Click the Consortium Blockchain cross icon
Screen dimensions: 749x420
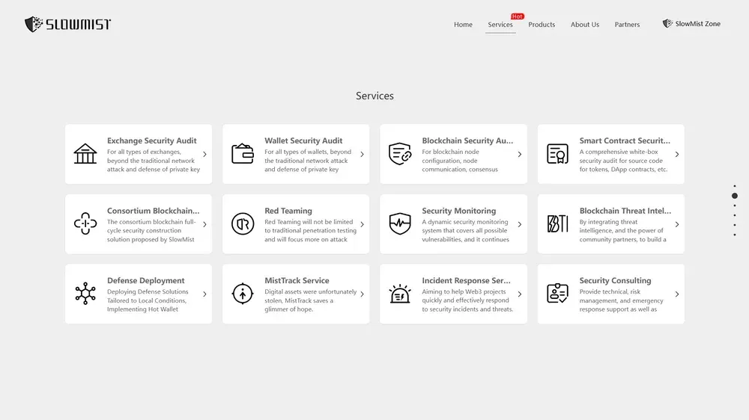(x=85, y=223)
